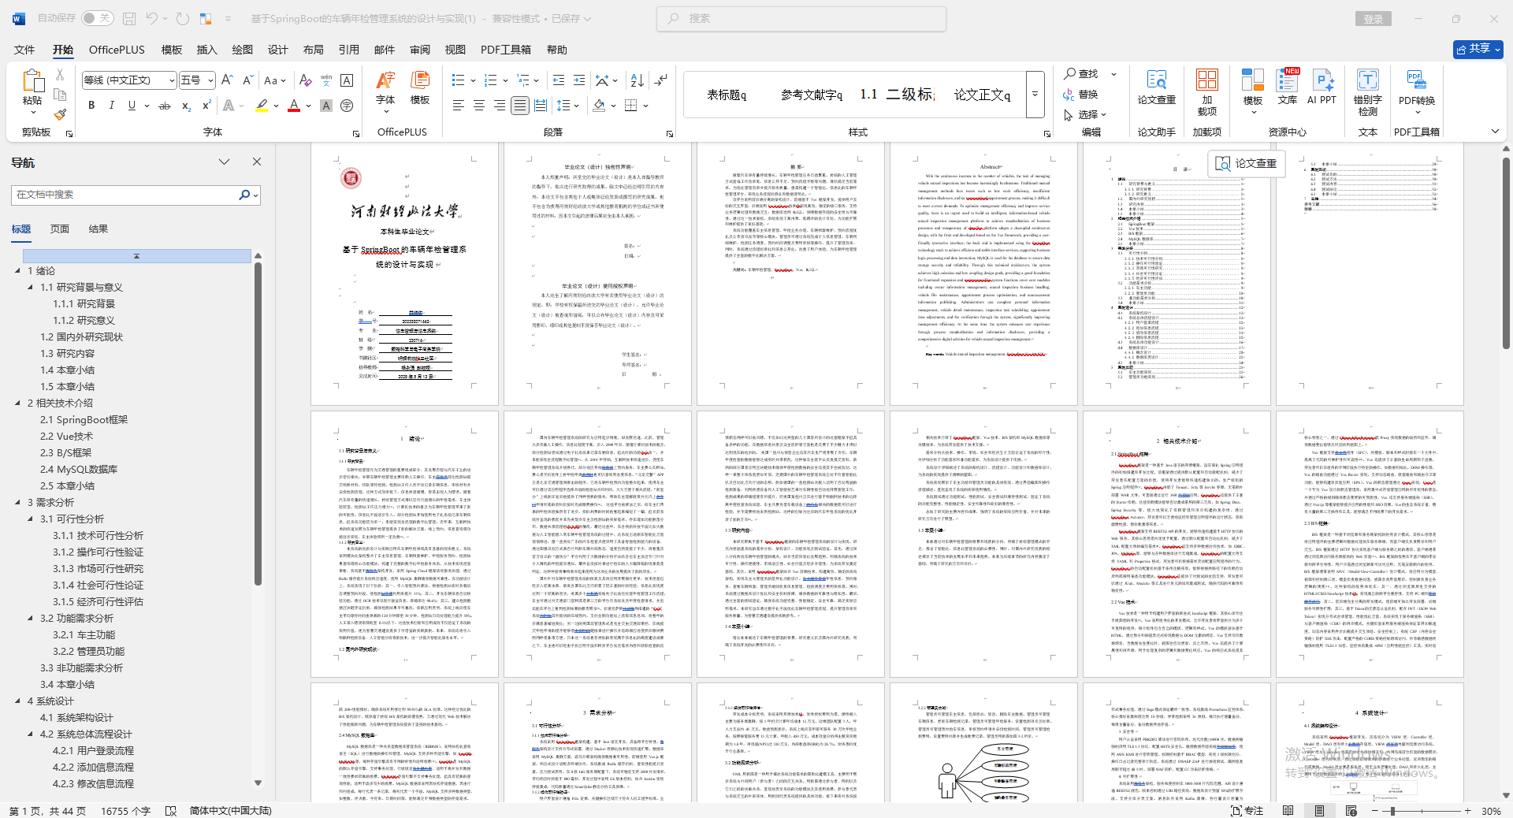Click the cover page thumbnail
The height and width of the screenshot is (818, 1513).
404,273
